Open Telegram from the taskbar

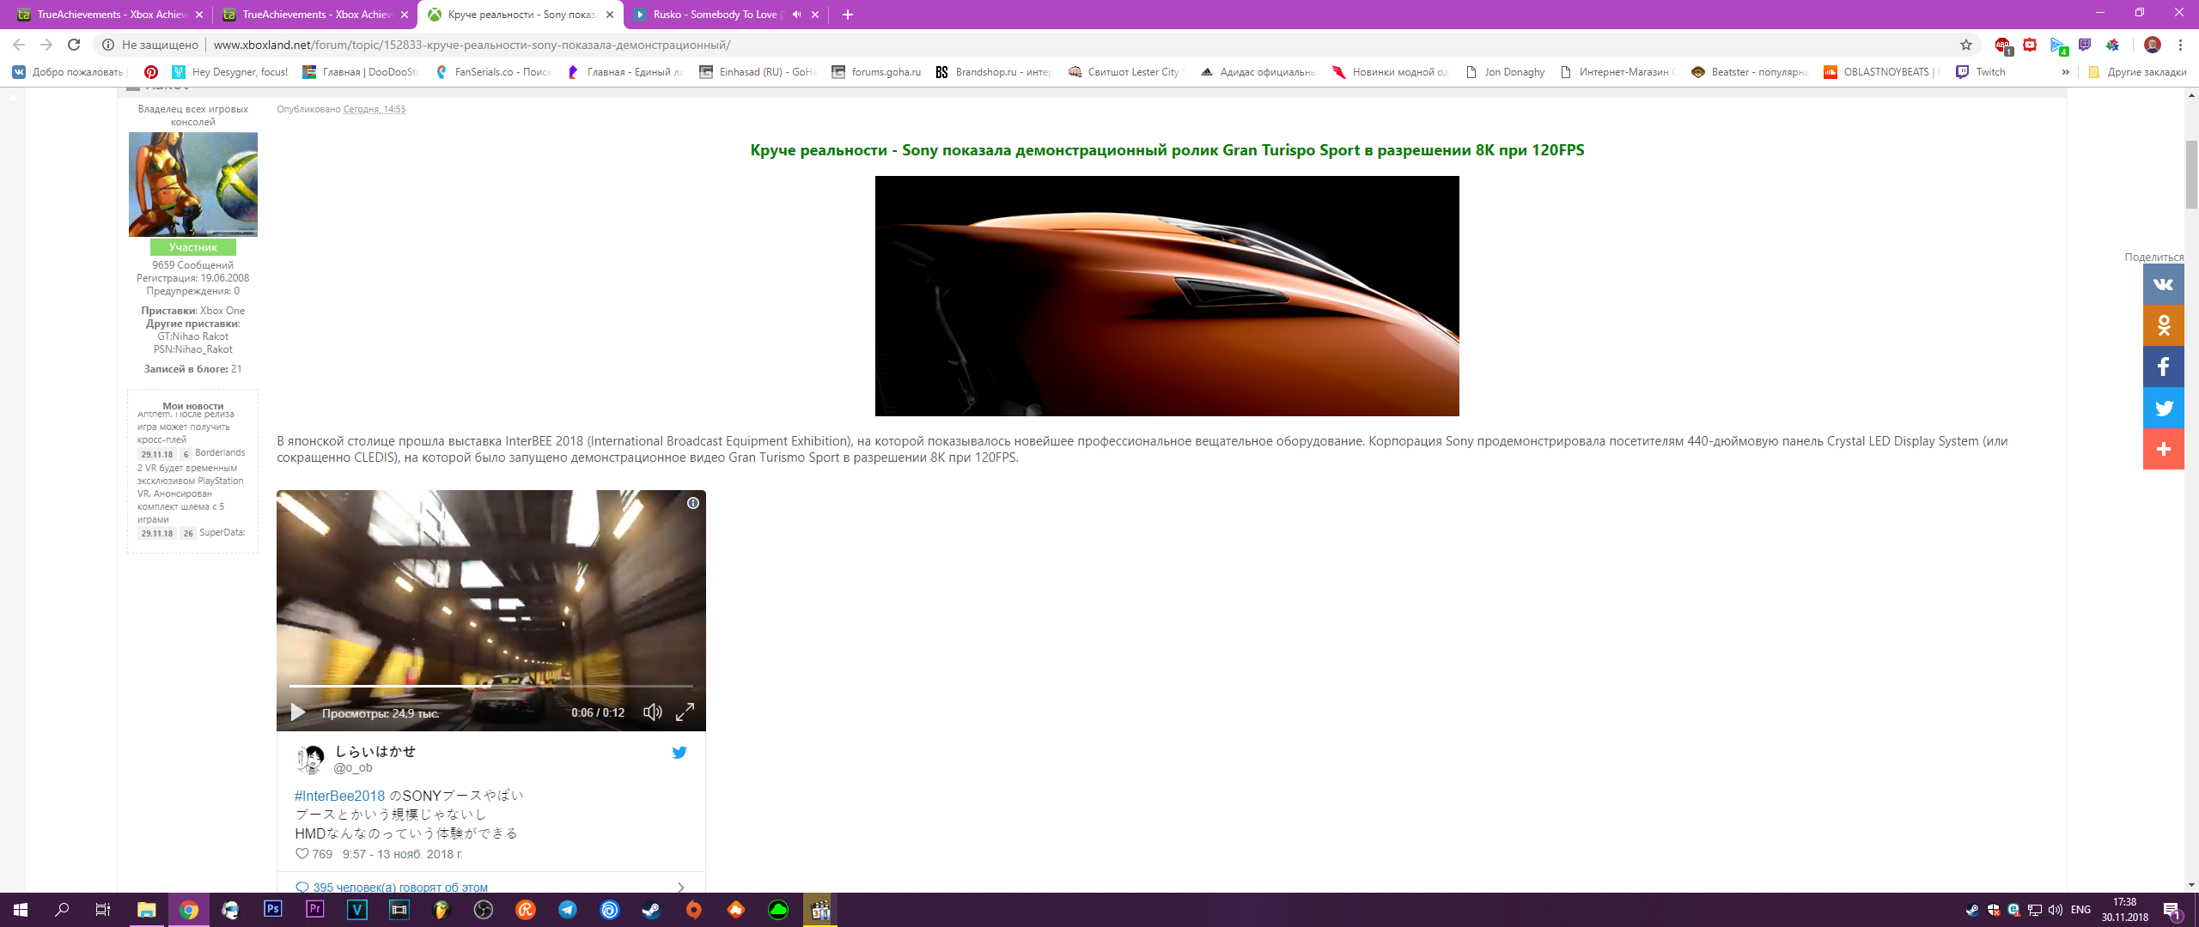[x=568, y=910]
